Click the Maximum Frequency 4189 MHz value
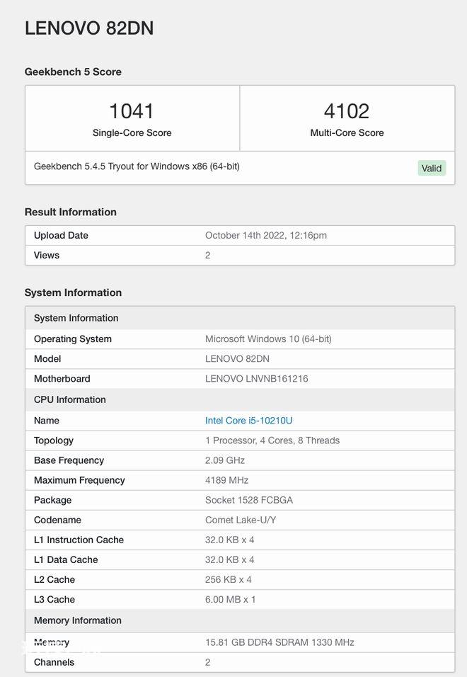This screenshot has width=467, height=677. tap(227, 480)
